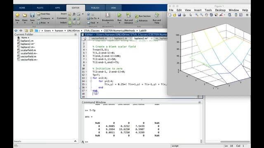Collapse the for x loop fold marker
264x148 pixels.
coord(91,78)
